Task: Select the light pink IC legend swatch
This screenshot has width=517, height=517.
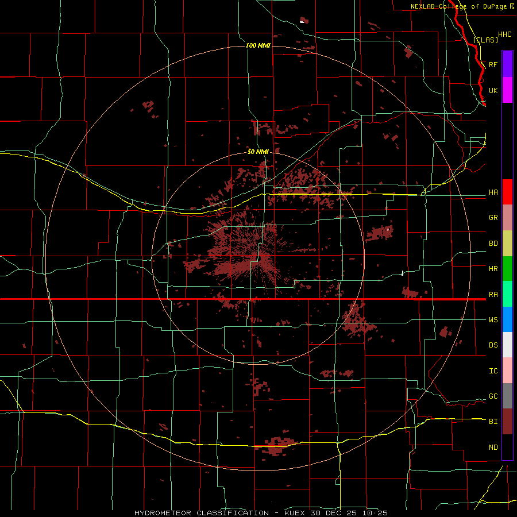Action: point(507,371)
